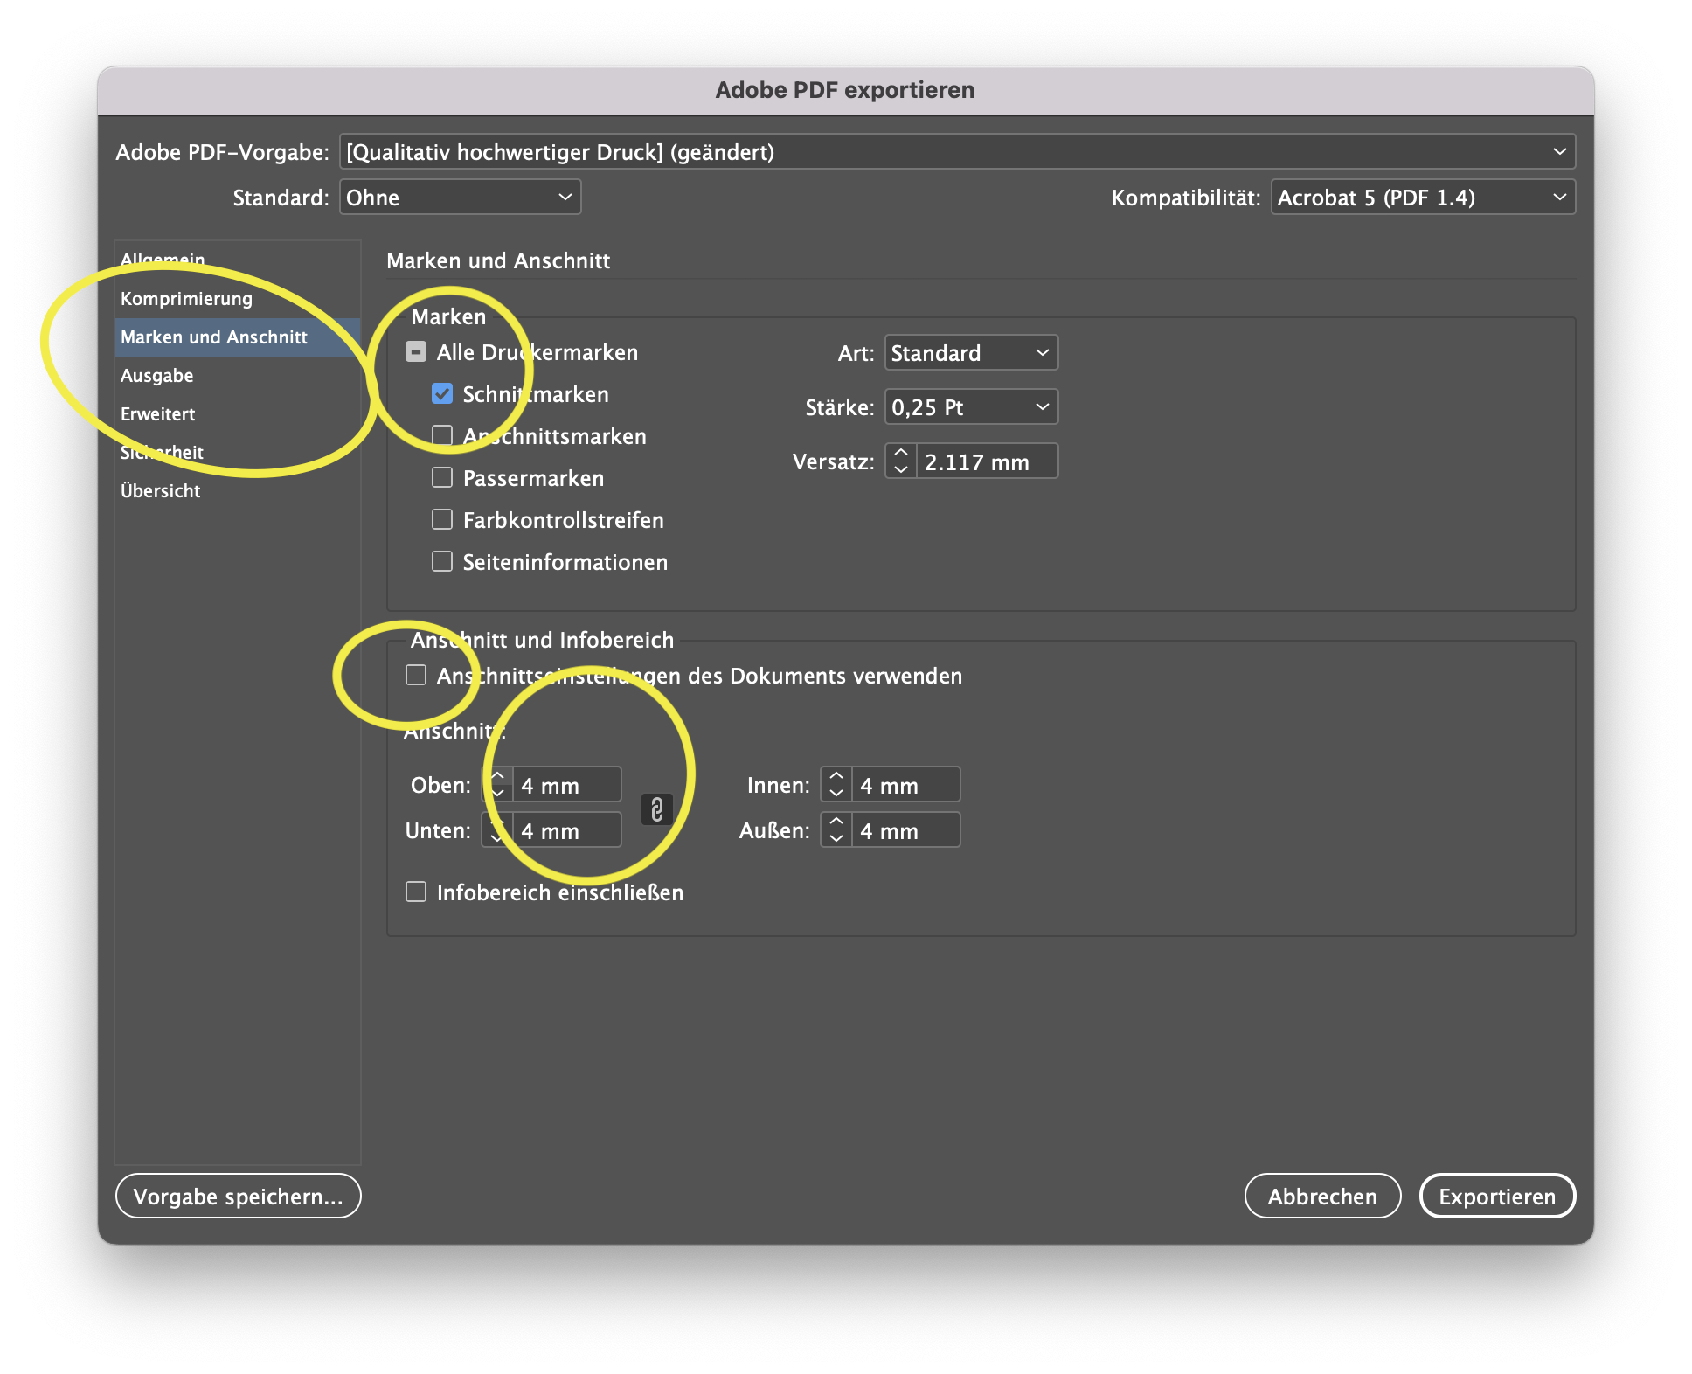Click the Exportieren button

coord(1496,1197)
